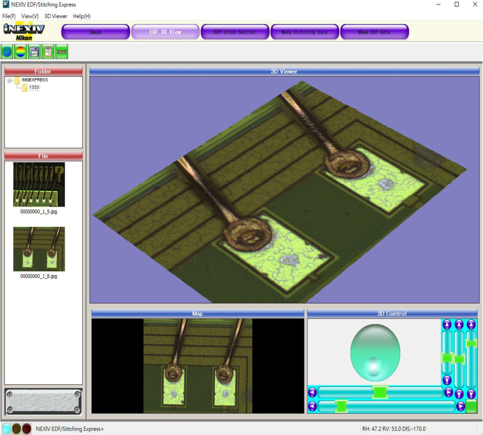Open the 3D Viewer menu
The image size is (483, 435).
click(x=56, y=16)
